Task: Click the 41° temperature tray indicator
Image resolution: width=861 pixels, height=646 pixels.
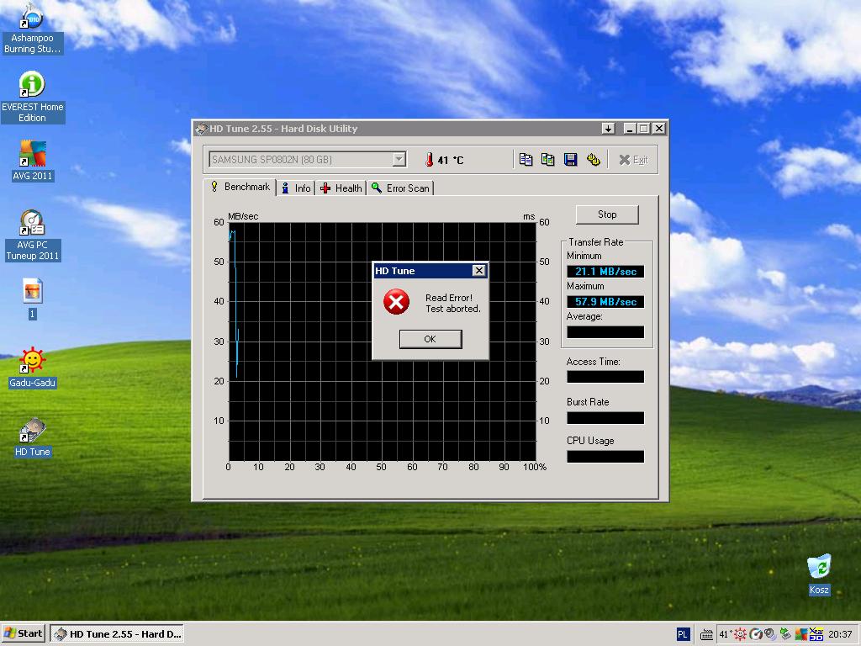Action: coord(725,634)
